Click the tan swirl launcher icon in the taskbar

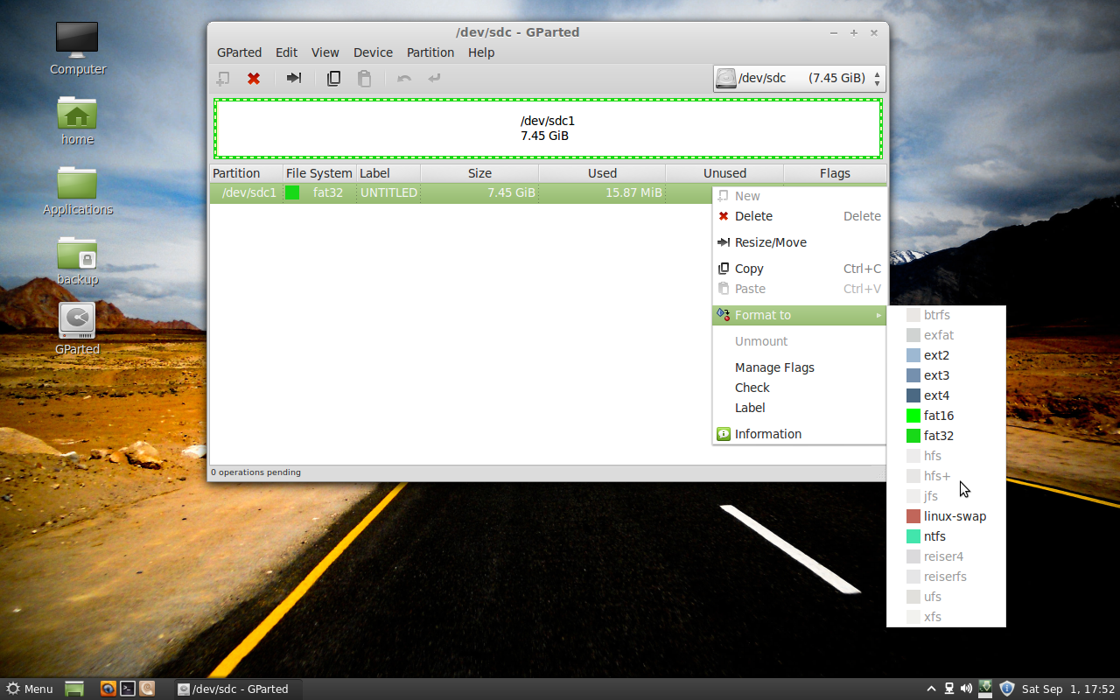click(x=148, y=689)
